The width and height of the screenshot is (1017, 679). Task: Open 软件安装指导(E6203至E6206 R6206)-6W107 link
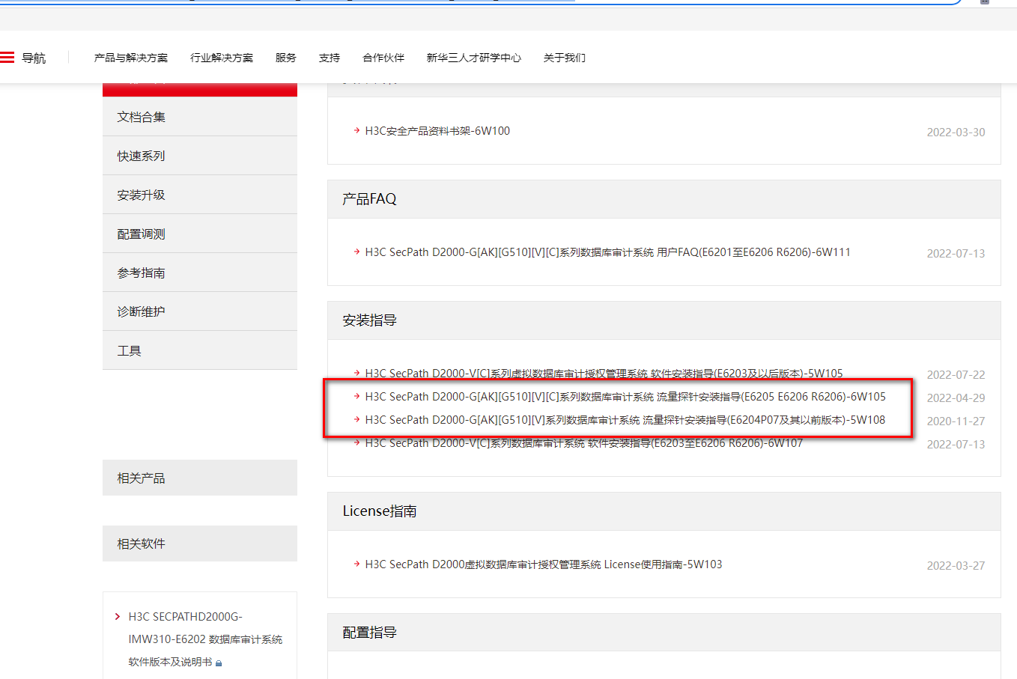point(583,443)
